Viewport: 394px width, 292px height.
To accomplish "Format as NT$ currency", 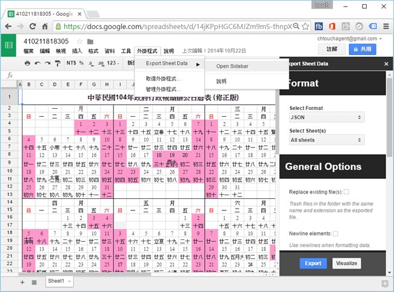I will 71,63.
